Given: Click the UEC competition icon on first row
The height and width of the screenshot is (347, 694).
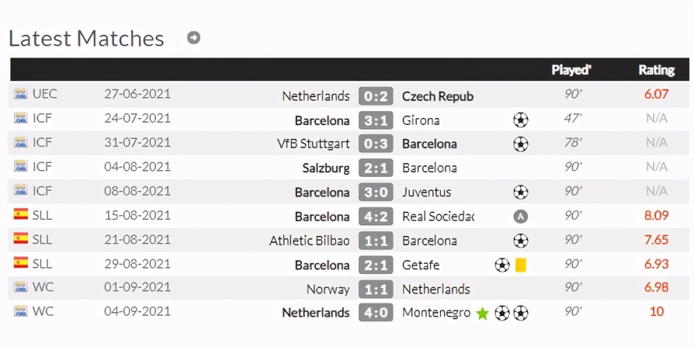Looking at the screenshot, I should [21, 94].
